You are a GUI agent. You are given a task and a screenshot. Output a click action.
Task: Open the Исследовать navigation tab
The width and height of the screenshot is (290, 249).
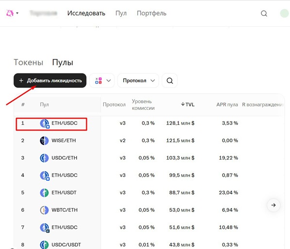tap(86, 13)
